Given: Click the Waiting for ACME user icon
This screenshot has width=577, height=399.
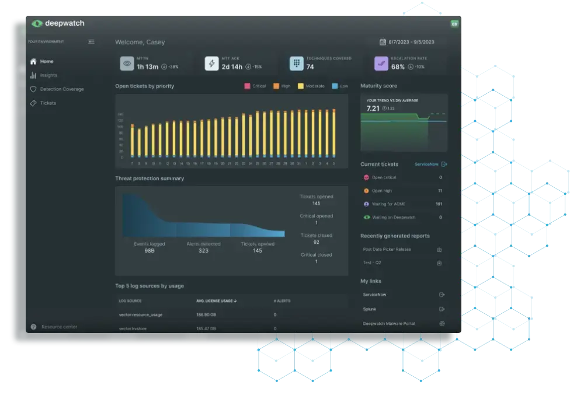Looking at the screenshot, I should [x=366, y=204].
